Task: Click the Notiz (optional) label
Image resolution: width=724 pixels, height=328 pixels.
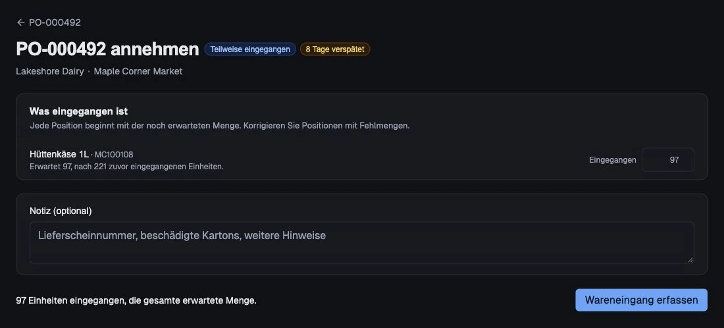Action: (x=61, y=211)
